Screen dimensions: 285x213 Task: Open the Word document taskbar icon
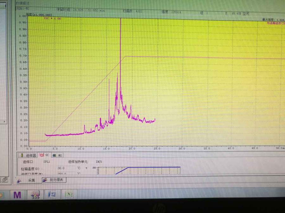(52, 195)
